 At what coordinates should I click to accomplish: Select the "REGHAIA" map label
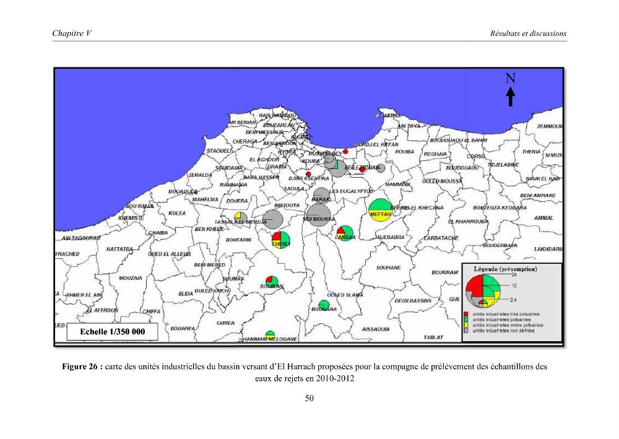[435, 154]
